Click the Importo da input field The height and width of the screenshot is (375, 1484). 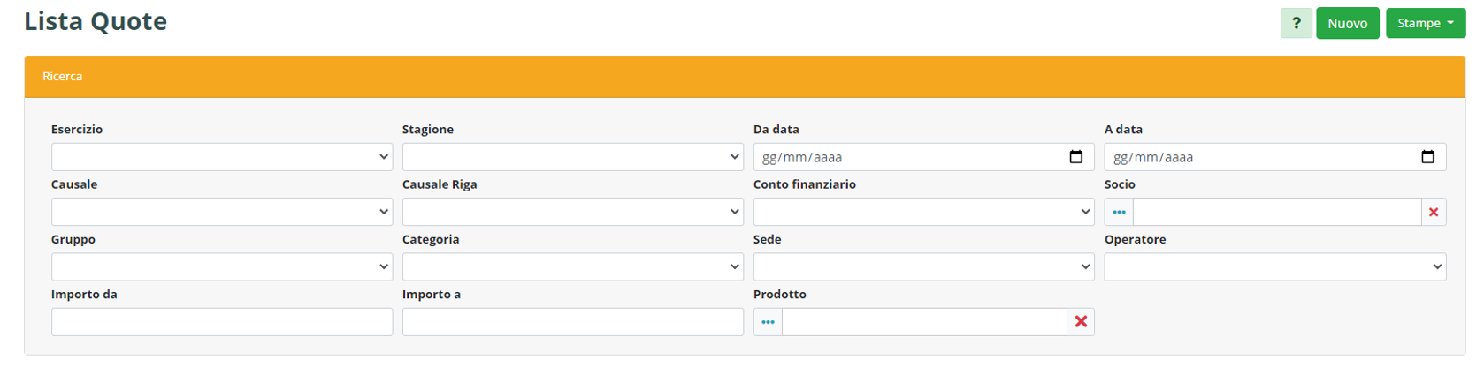[x=221, y=322]
